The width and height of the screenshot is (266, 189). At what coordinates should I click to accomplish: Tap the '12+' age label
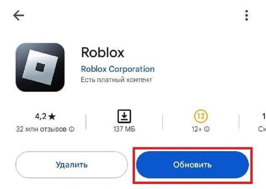click(x=197, y=129)
